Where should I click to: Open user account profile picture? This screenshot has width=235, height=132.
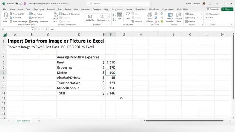point(204,3)
